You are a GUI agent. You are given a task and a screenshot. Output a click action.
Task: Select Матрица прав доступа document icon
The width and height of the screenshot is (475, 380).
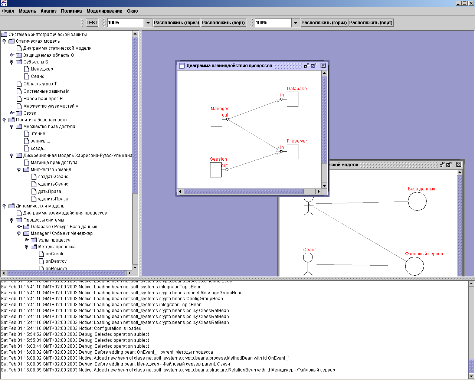27,162
